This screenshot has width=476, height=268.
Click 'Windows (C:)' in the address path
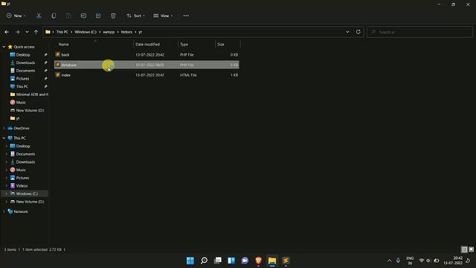pos(86,32)
